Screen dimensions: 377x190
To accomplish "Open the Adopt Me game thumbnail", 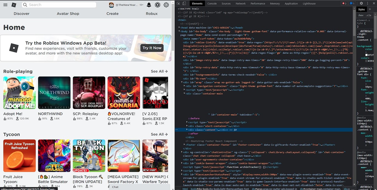I will click(x=19, y=93).
